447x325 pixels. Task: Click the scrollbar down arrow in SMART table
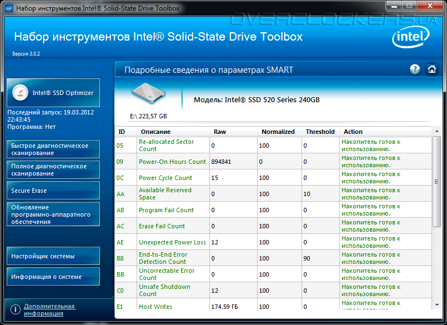[437, 305]
